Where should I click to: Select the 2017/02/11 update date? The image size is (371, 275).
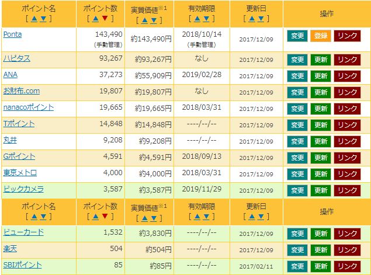coord(256,267)
